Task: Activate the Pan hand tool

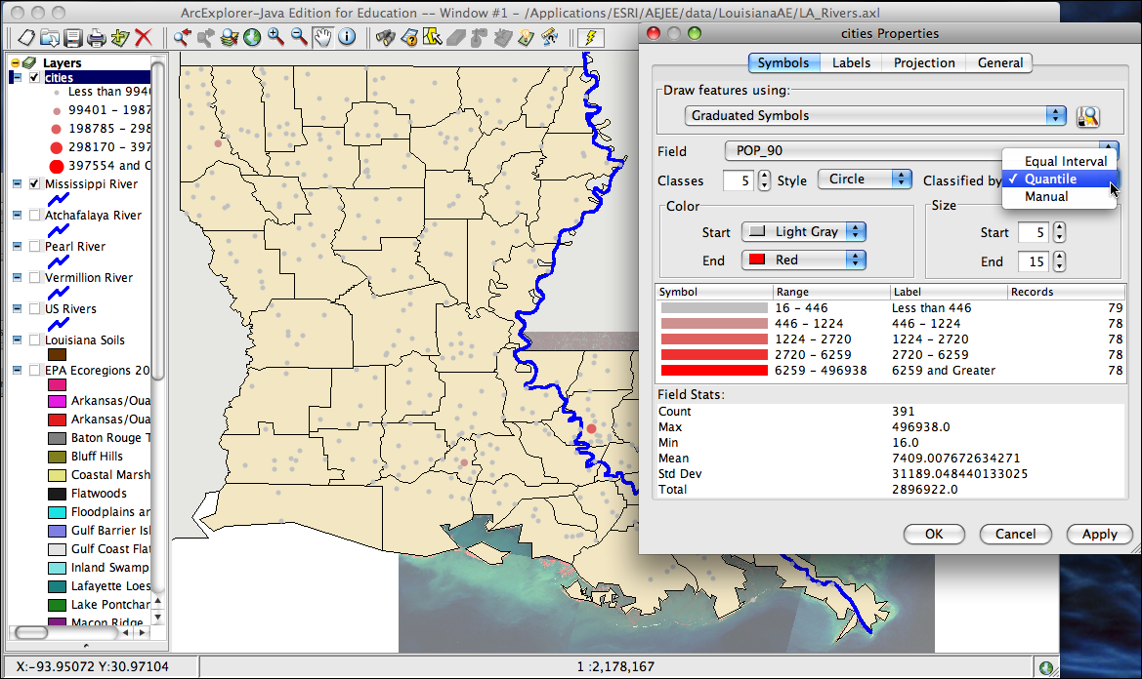Action: pos(322,38)
